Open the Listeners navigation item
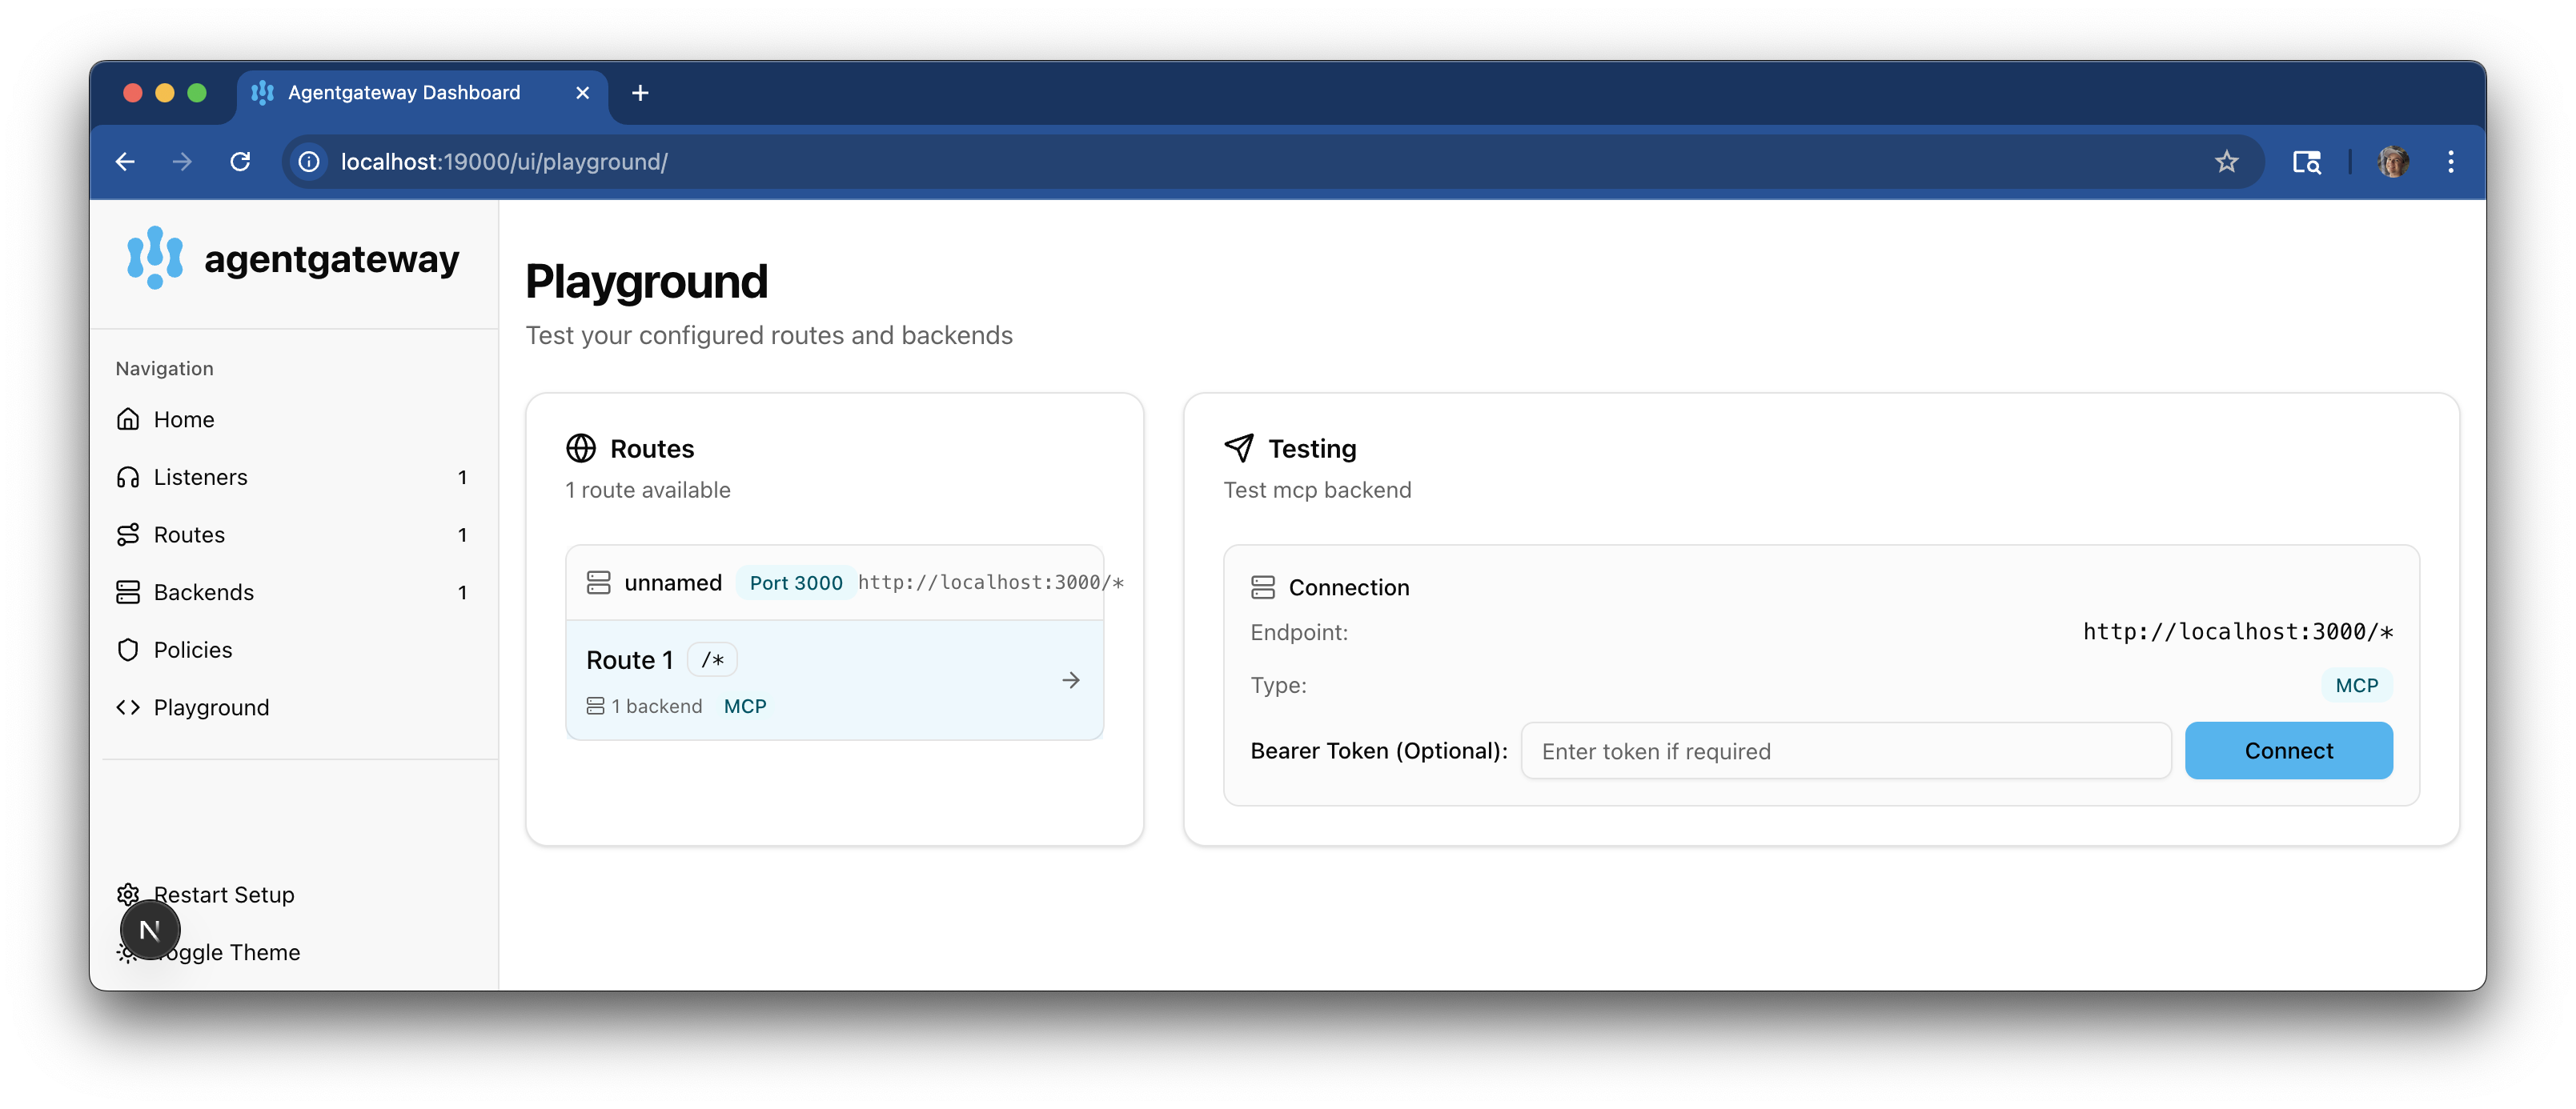This screenshot has height=1109, width=2576. point(292,477)
